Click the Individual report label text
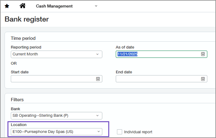216x138 pixels. coord(138,132)
